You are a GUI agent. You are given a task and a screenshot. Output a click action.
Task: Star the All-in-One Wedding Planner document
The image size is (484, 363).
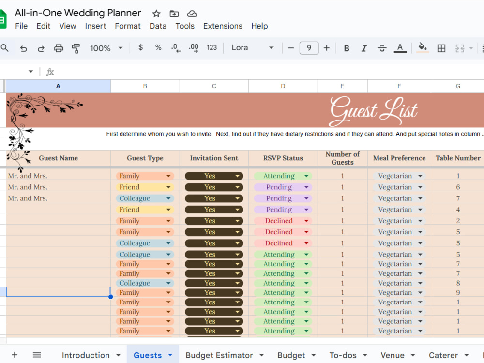(x=156, y=14)
